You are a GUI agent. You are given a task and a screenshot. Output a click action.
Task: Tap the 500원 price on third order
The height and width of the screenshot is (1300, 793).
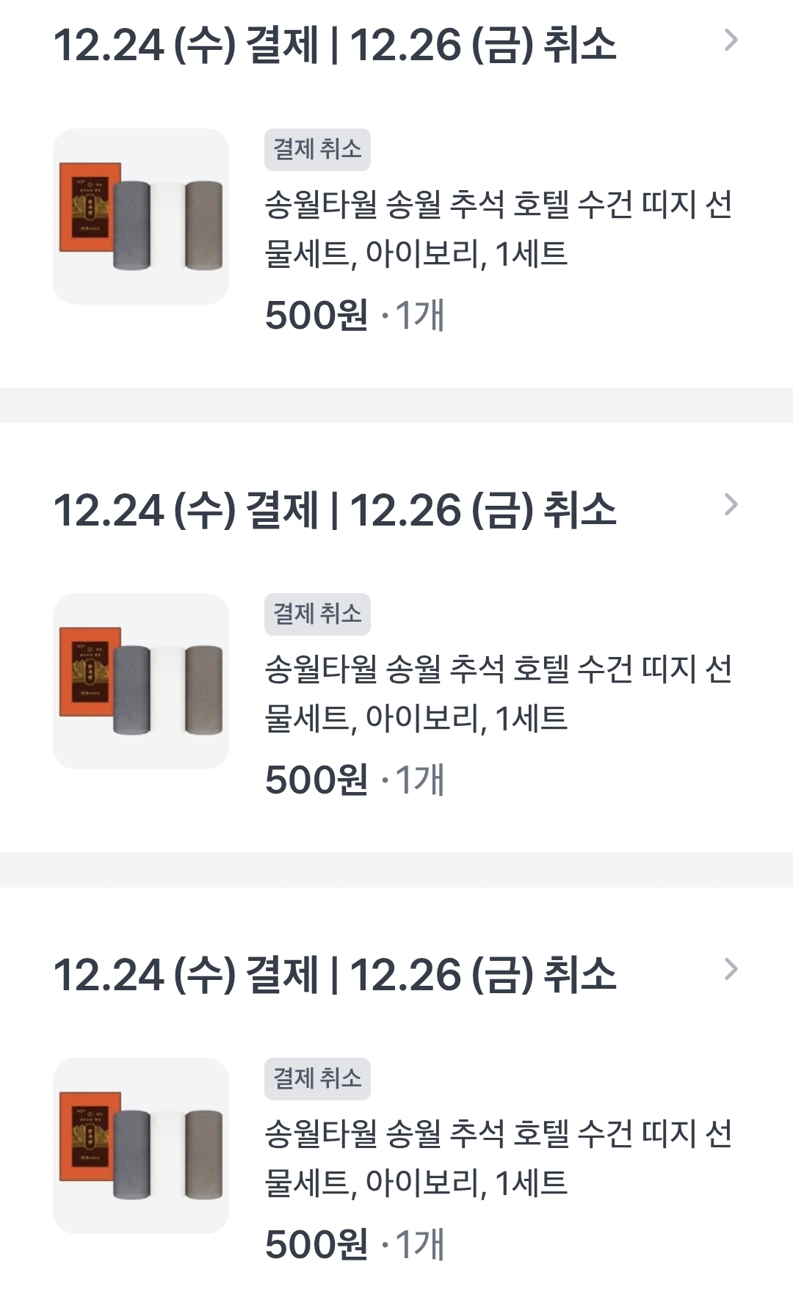(316, 1245)
